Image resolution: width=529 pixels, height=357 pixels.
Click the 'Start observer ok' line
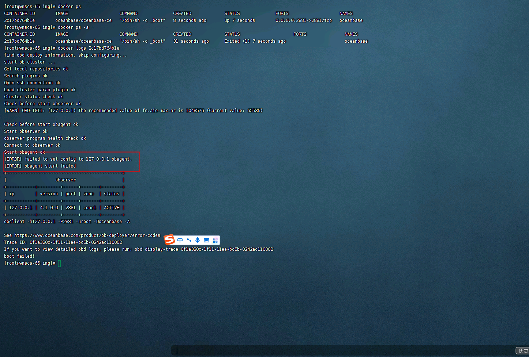(x=26, y=131)
